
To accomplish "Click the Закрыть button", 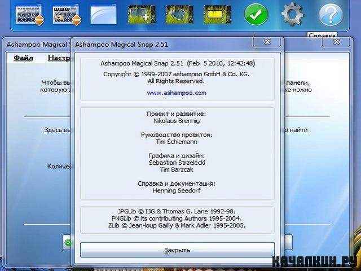I will point(177,250).
